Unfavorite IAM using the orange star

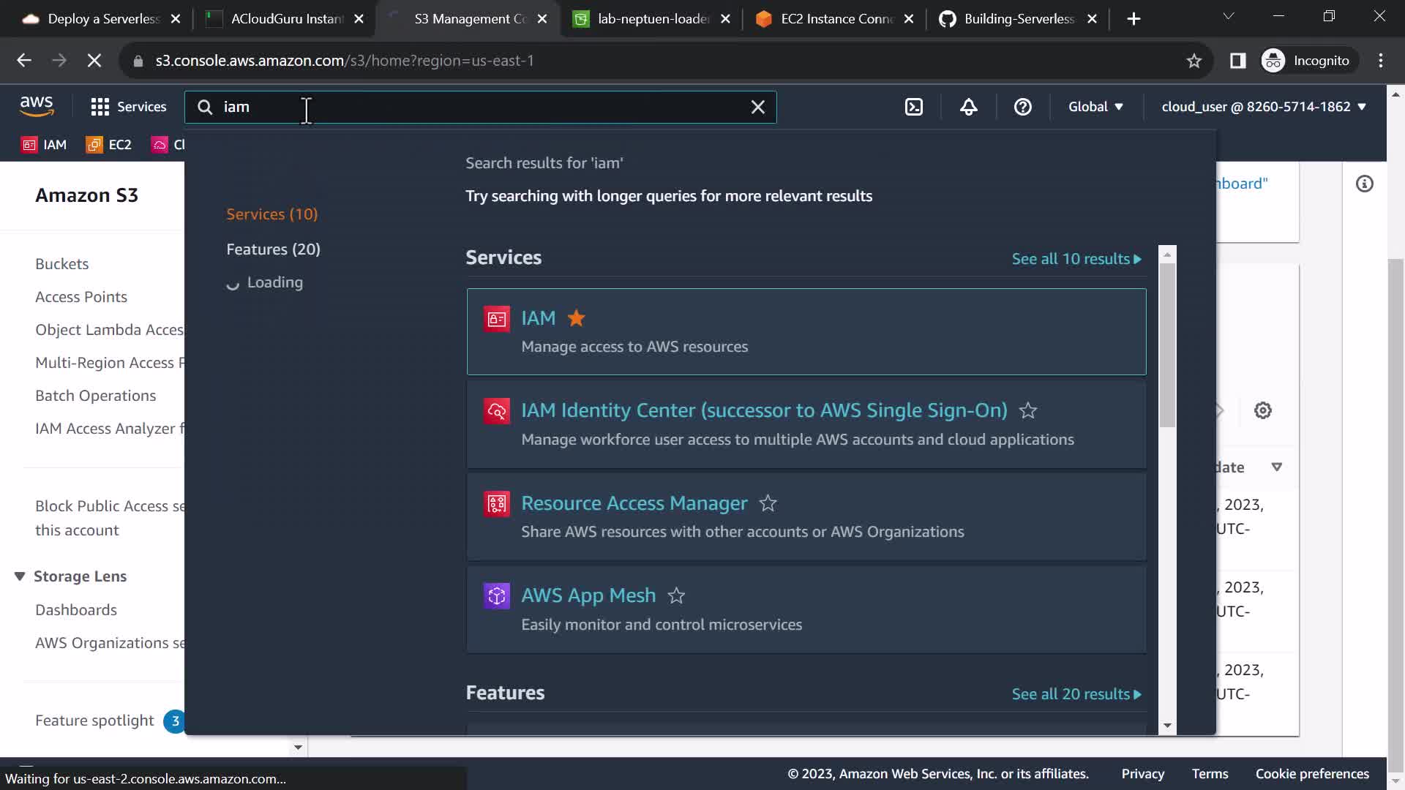click(577, 318)
